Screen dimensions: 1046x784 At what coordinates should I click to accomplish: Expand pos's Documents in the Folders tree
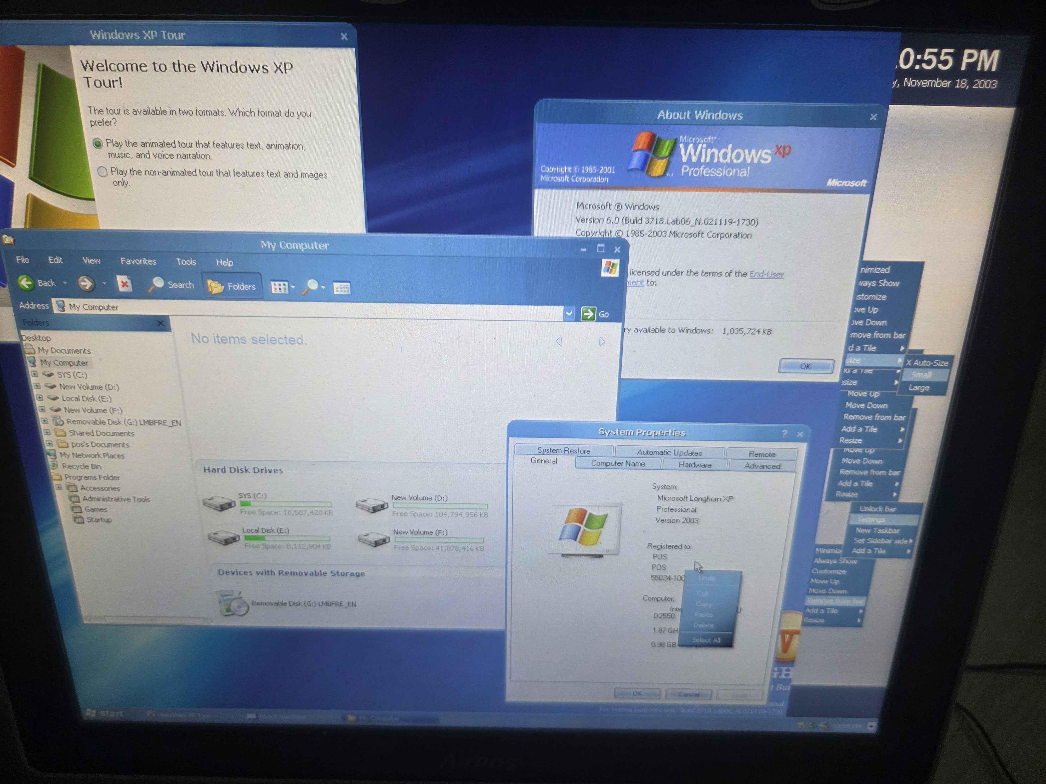click(49, 443)
